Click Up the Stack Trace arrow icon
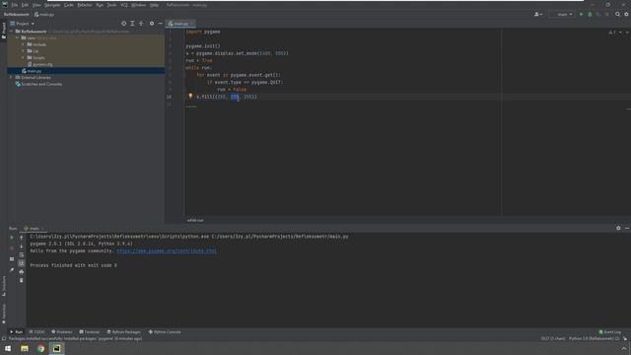This screenshot has height=355, width=631. [x=22, y=238]
